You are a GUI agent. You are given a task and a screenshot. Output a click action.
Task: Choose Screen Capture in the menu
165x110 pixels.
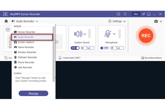(x=32, y=42)
